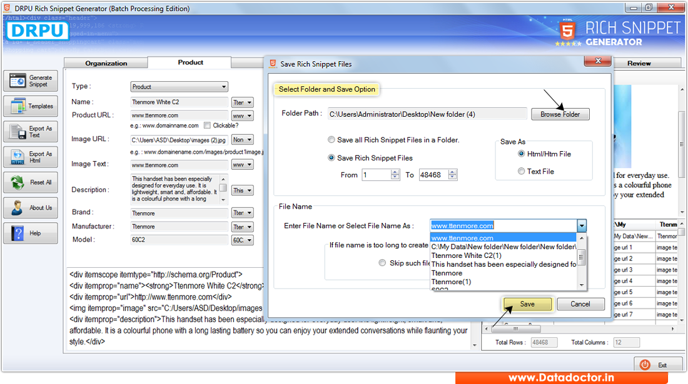Switch to the Review tab

click(639, 63)
